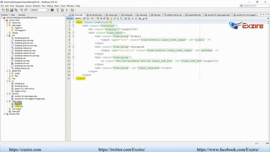The height and width of the screenshot is (152, 270).
Task: Open the Debug Project dropdown arrow
Action: click(75, 10)
